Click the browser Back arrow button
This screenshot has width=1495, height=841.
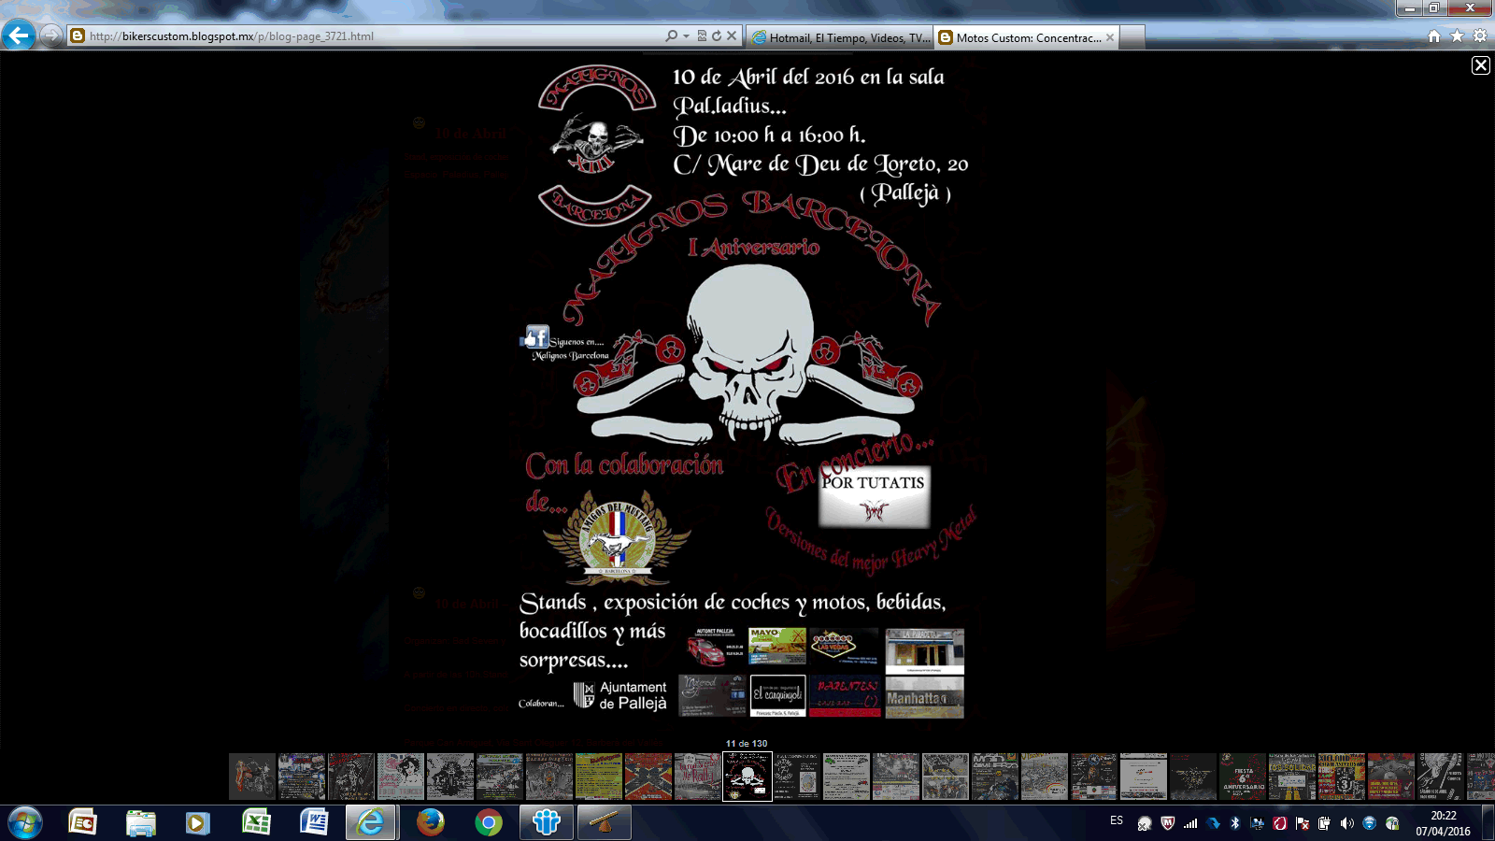19,36
